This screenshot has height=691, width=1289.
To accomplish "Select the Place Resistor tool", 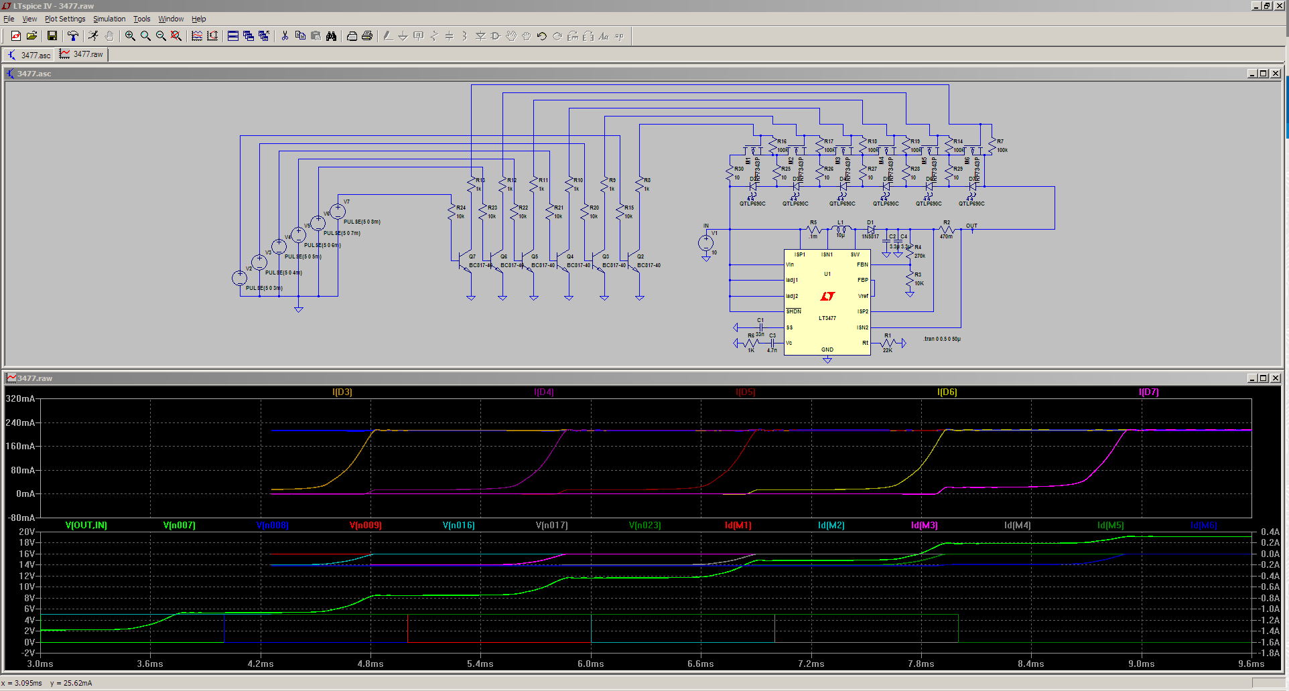I will pos(434,36).
